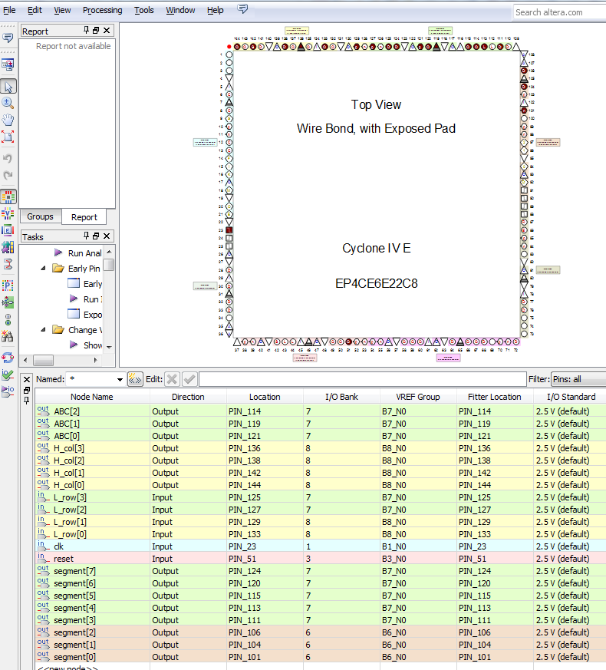The width and height of the screenshot is (606, 670).
Task: Pin the Tasks panel with pushpin icon
Action: click(86, 236)
